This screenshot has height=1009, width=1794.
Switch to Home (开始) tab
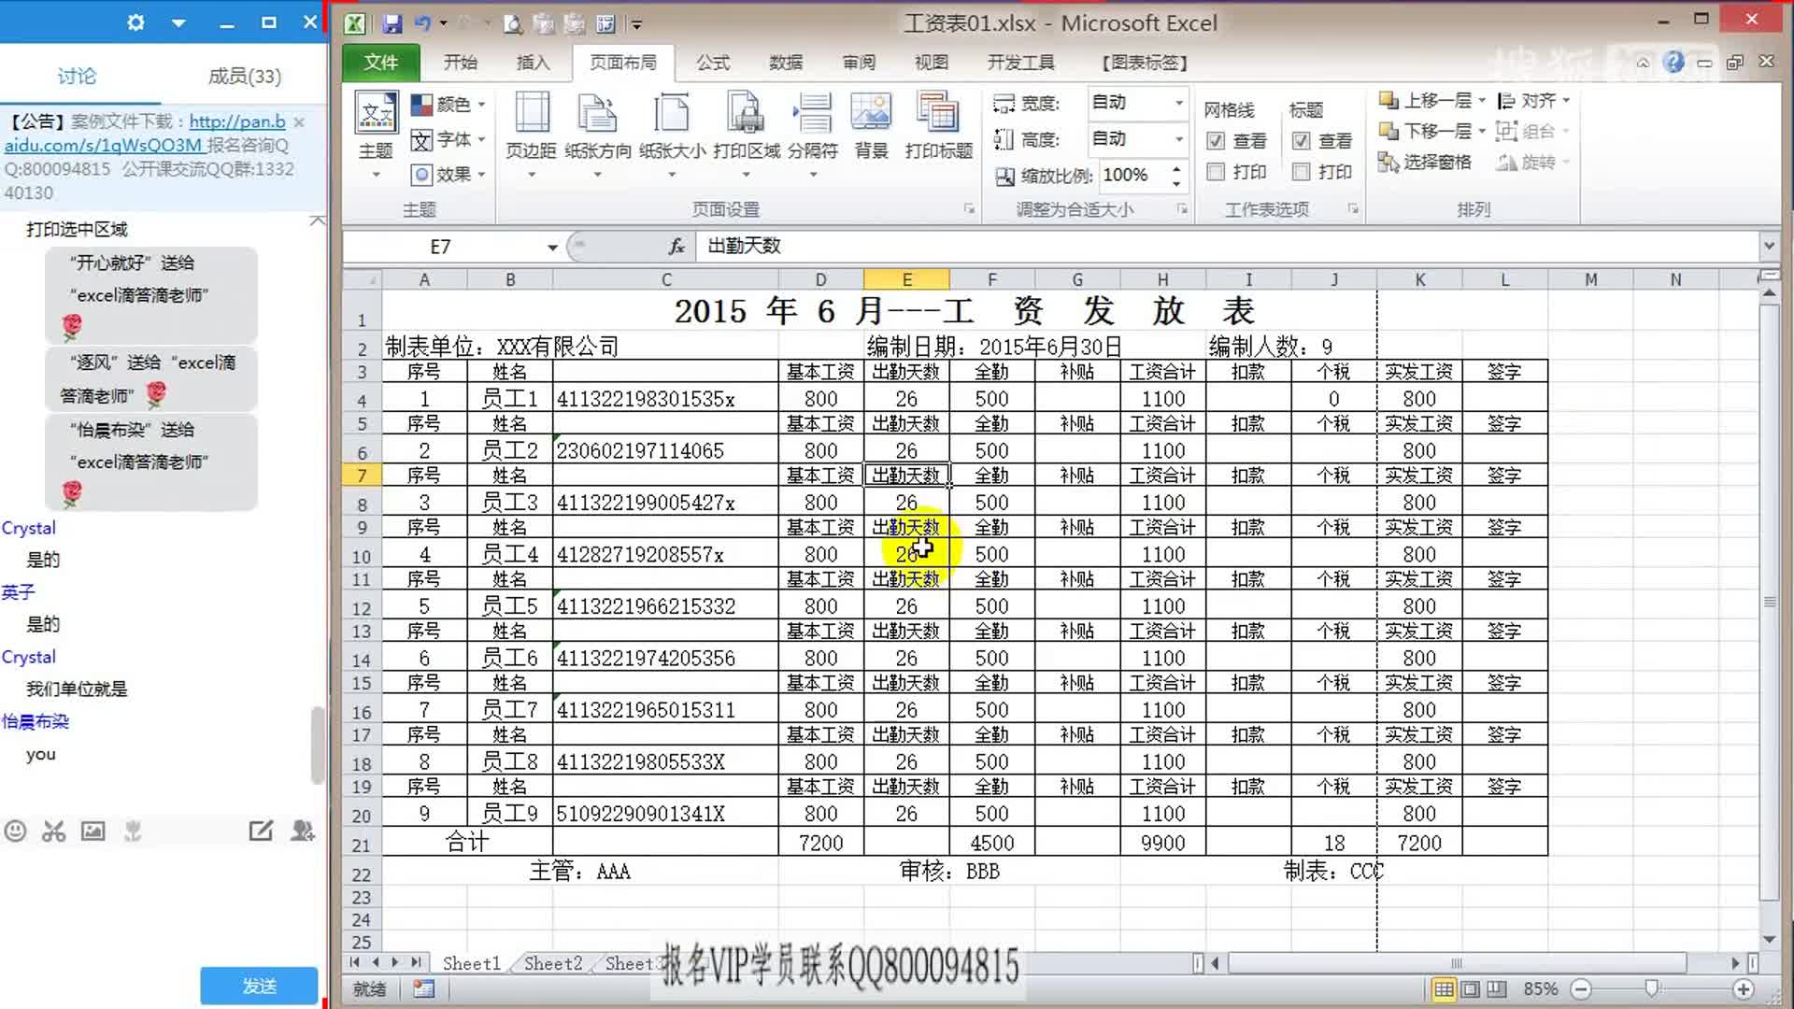460,63
